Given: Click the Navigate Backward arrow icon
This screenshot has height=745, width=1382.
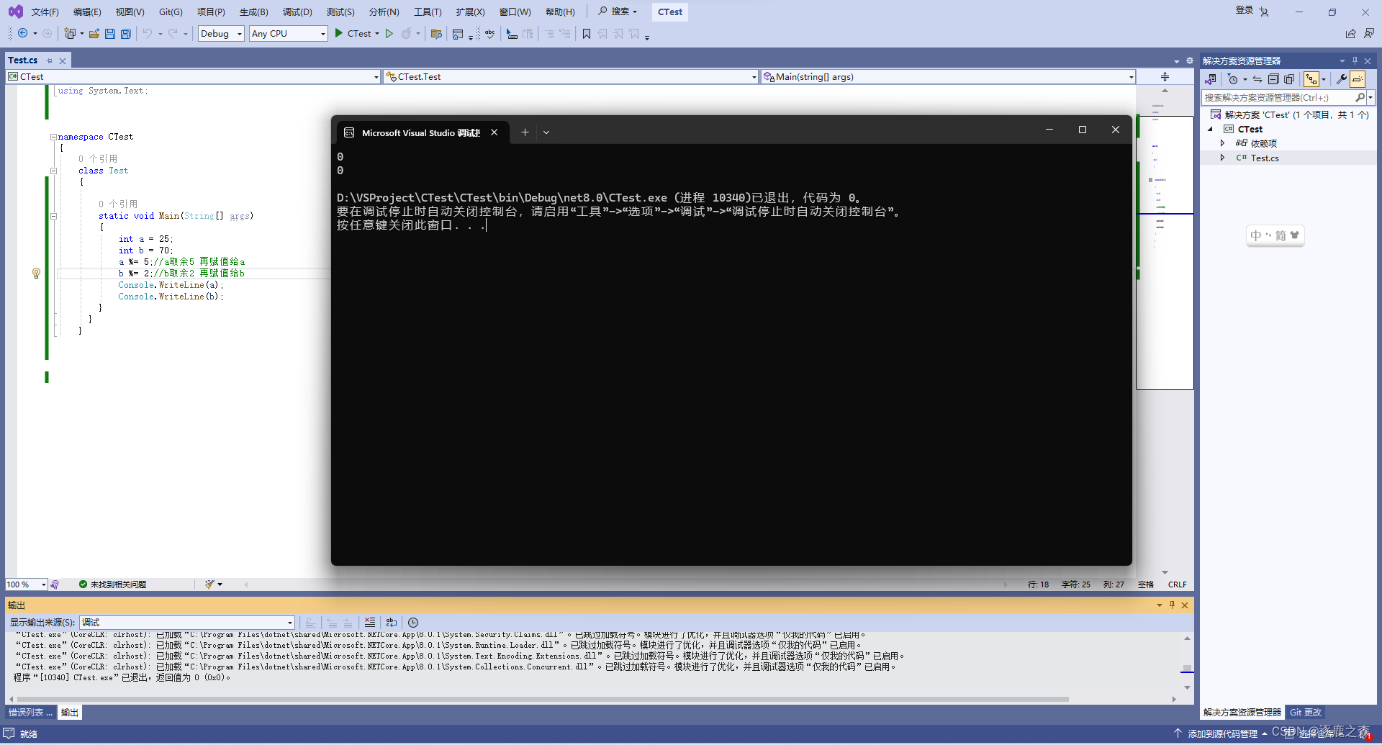Looking at the screenshot, I should click(23, 34).
